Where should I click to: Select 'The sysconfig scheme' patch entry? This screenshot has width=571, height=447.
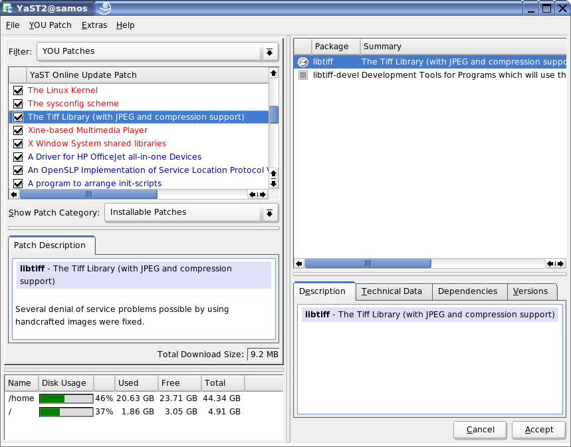point(73,104)
